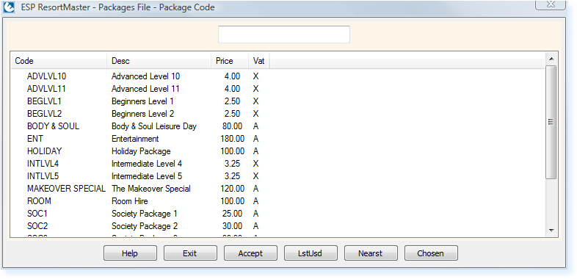The image size is (577, 279).
Task: Click the Advanced Level 11 description
Action: tap(146, 89)
